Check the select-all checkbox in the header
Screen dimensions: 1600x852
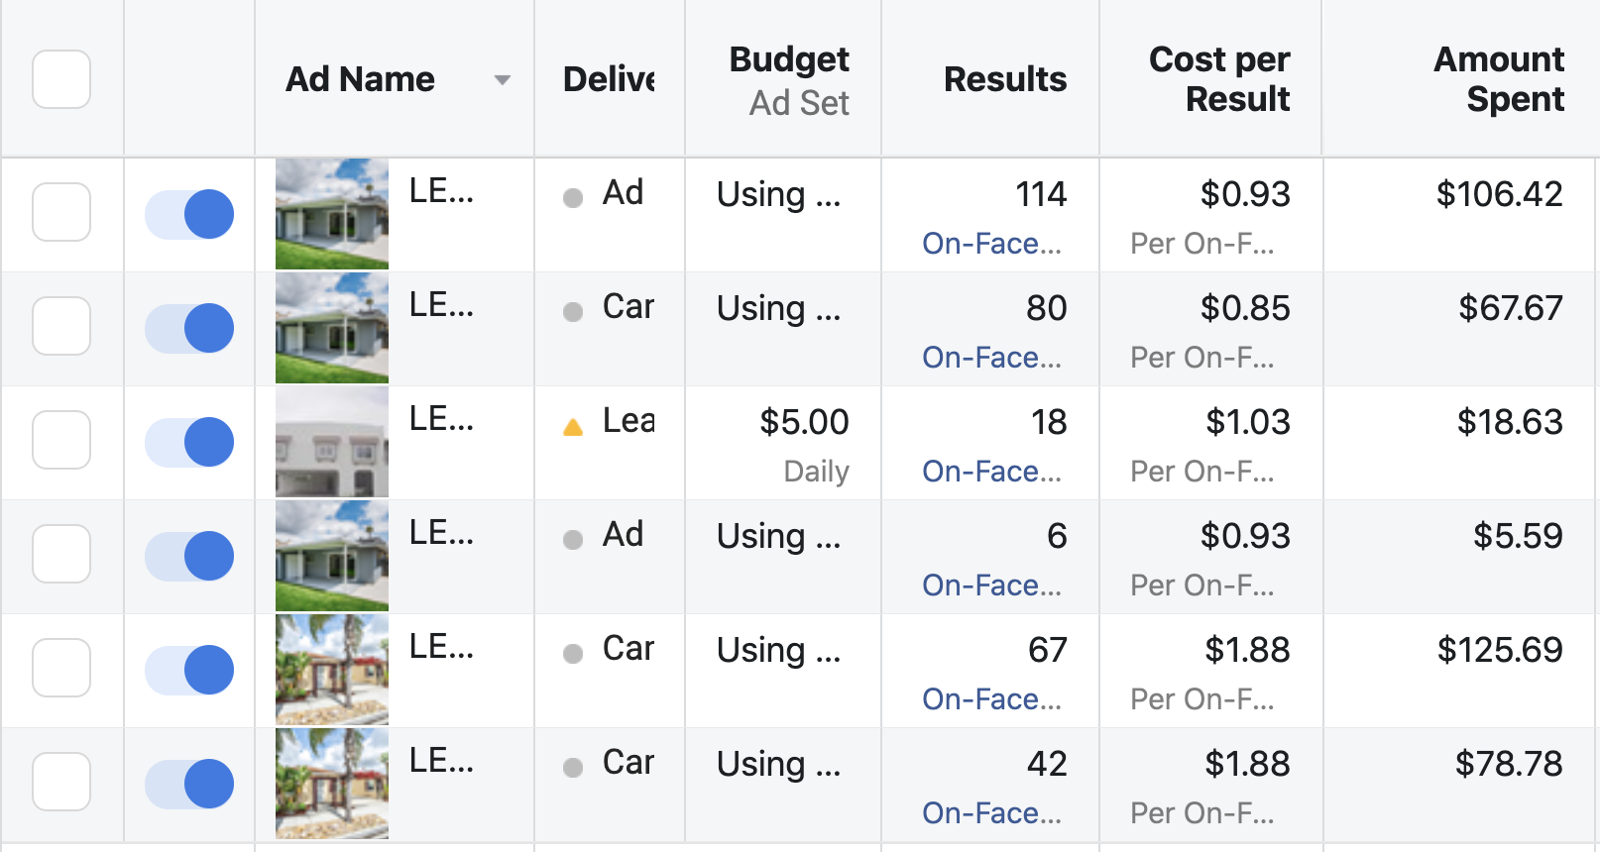click(61, 79)
